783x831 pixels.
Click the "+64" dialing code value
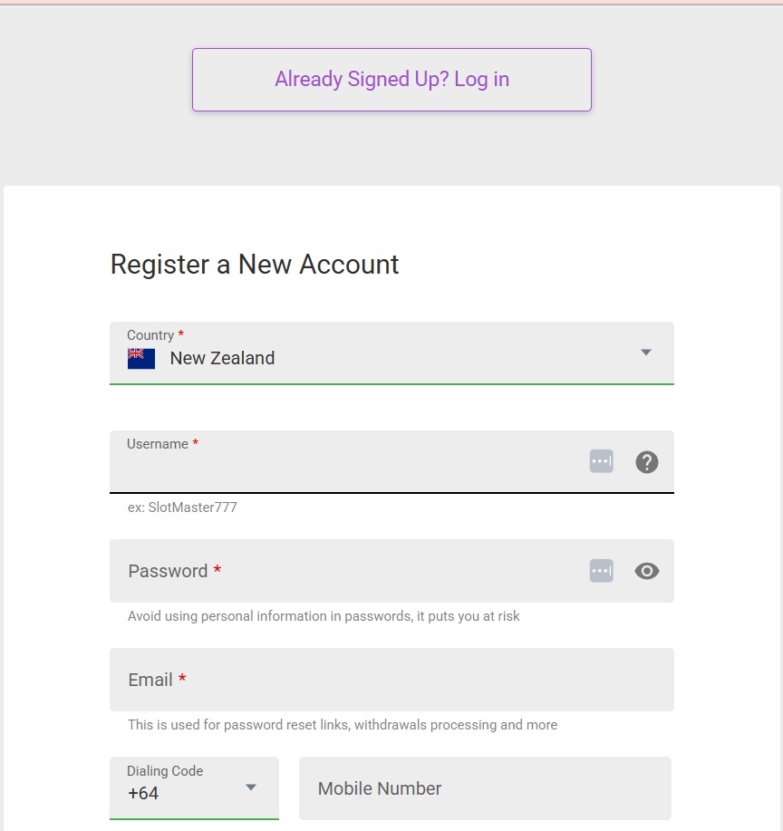pyautogui.click(x=143, y=794)
